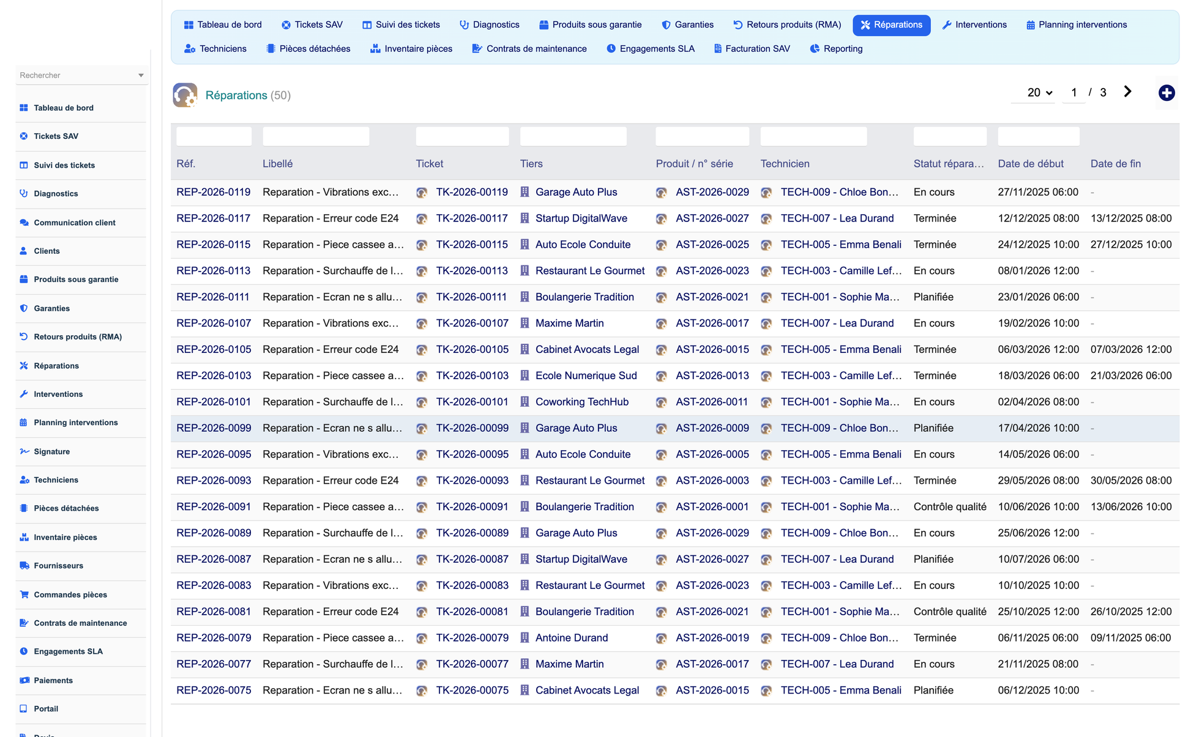
Task: Sort by the Statut répara… column header
Action: 948,163
